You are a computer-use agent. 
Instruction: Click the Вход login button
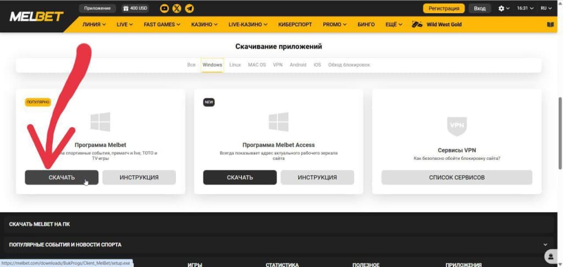pyautogui.click(x=479, y=8)
